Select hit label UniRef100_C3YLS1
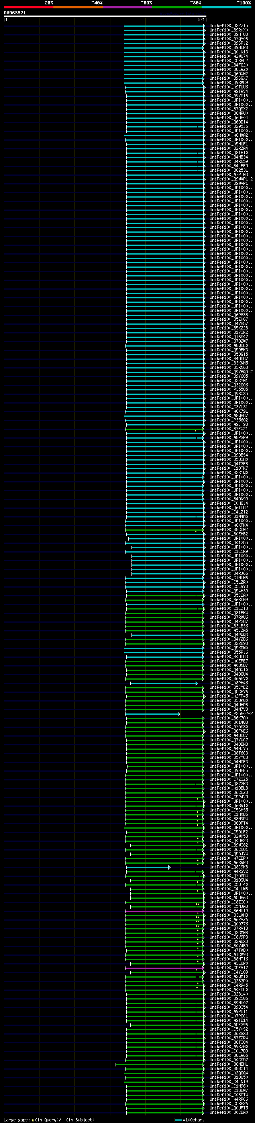The width and height of the screenshot is (255, 1123). [228, 407]
